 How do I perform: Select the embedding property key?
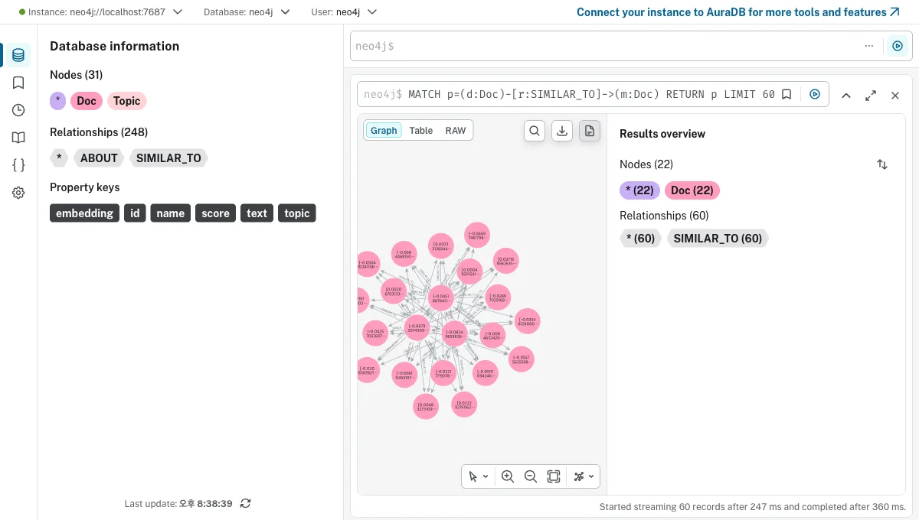[84, 213]
